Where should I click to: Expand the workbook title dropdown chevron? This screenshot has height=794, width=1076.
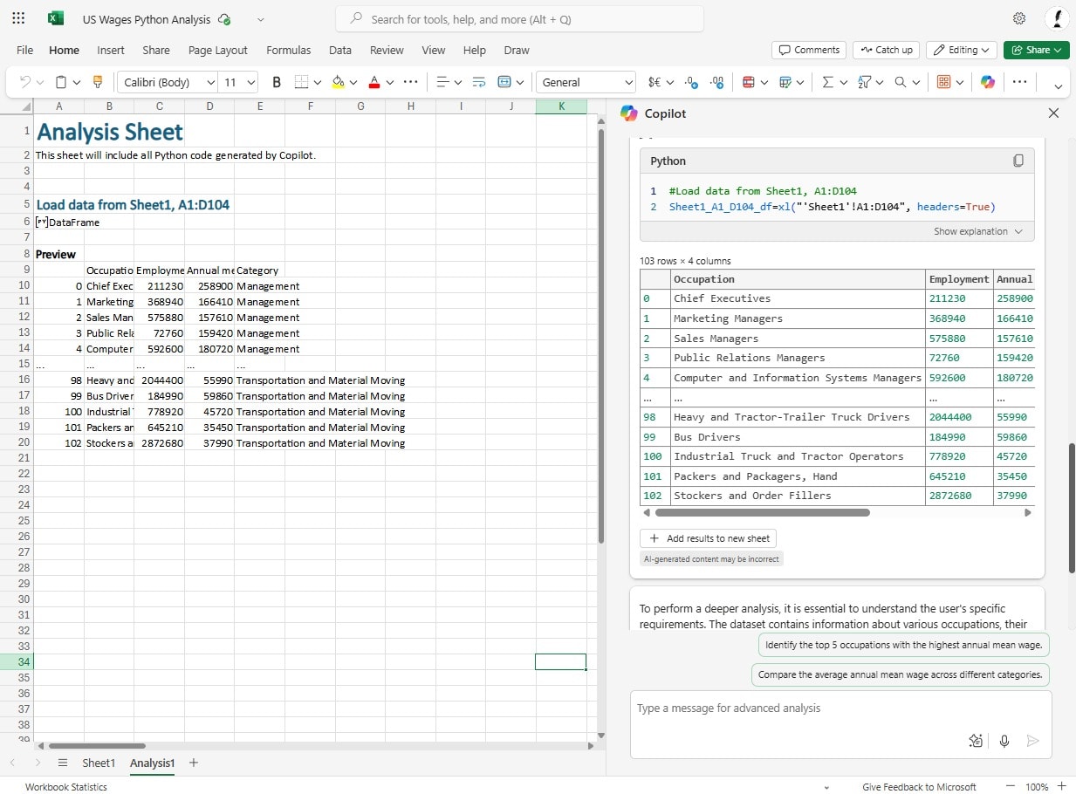coord(260,19)
